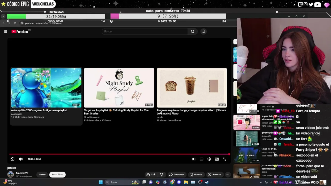Click title 'To get an A+ playlist'
The image size is (331, 186).
point(116,112)
